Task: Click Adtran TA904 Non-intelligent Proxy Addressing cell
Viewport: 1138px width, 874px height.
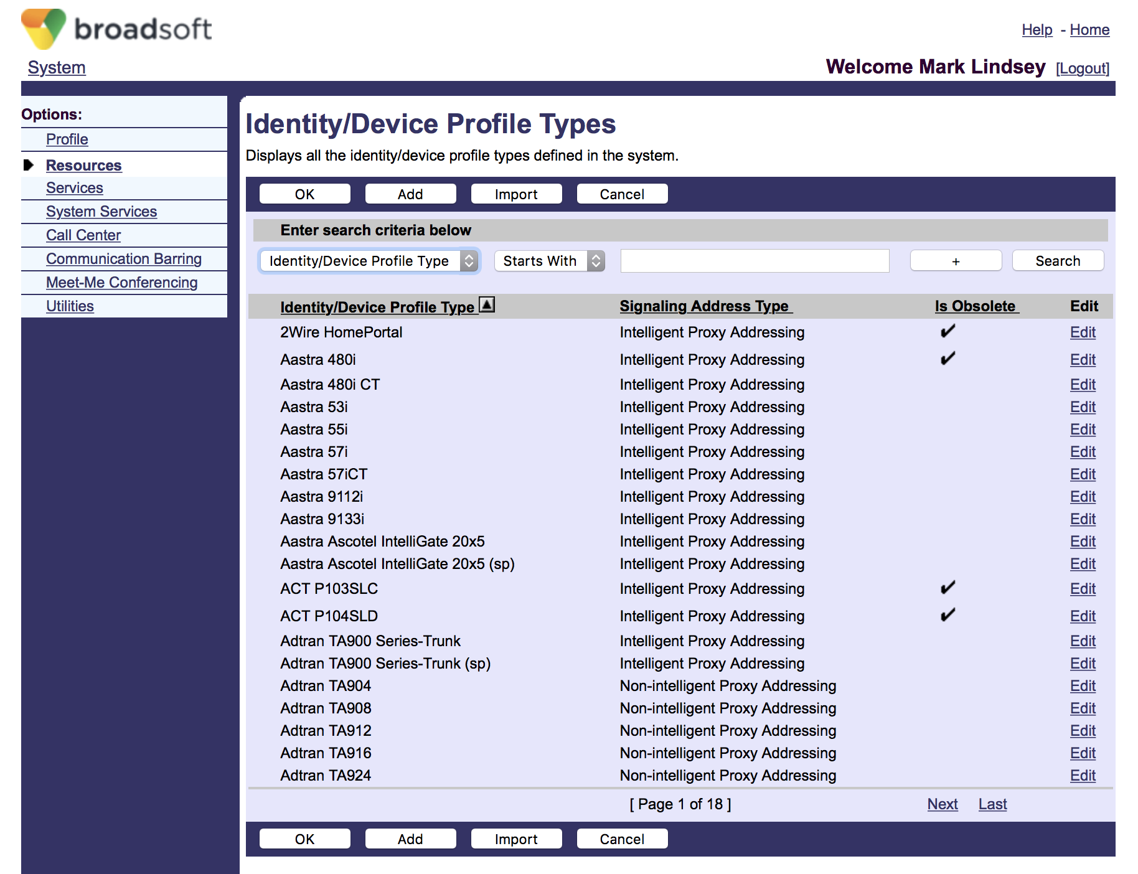Action: pyautogui.click(x=728, y=686)
